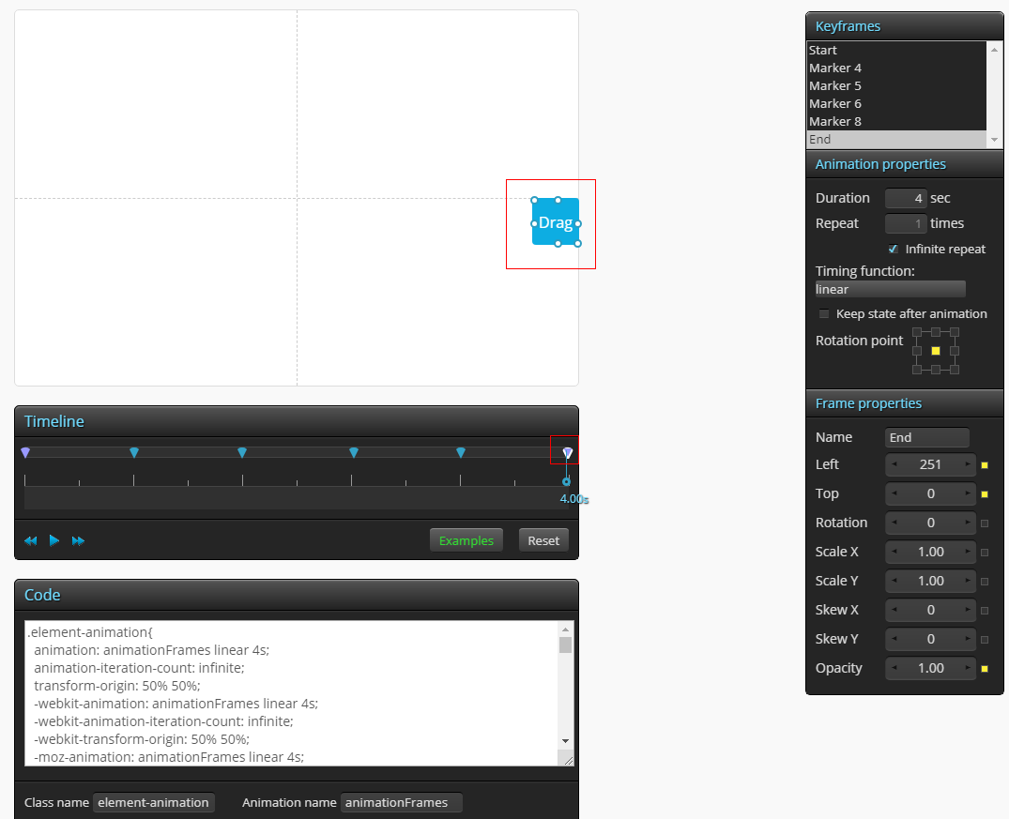Click the scroll-down arrow on the Keyframes list

click(994, 139)
